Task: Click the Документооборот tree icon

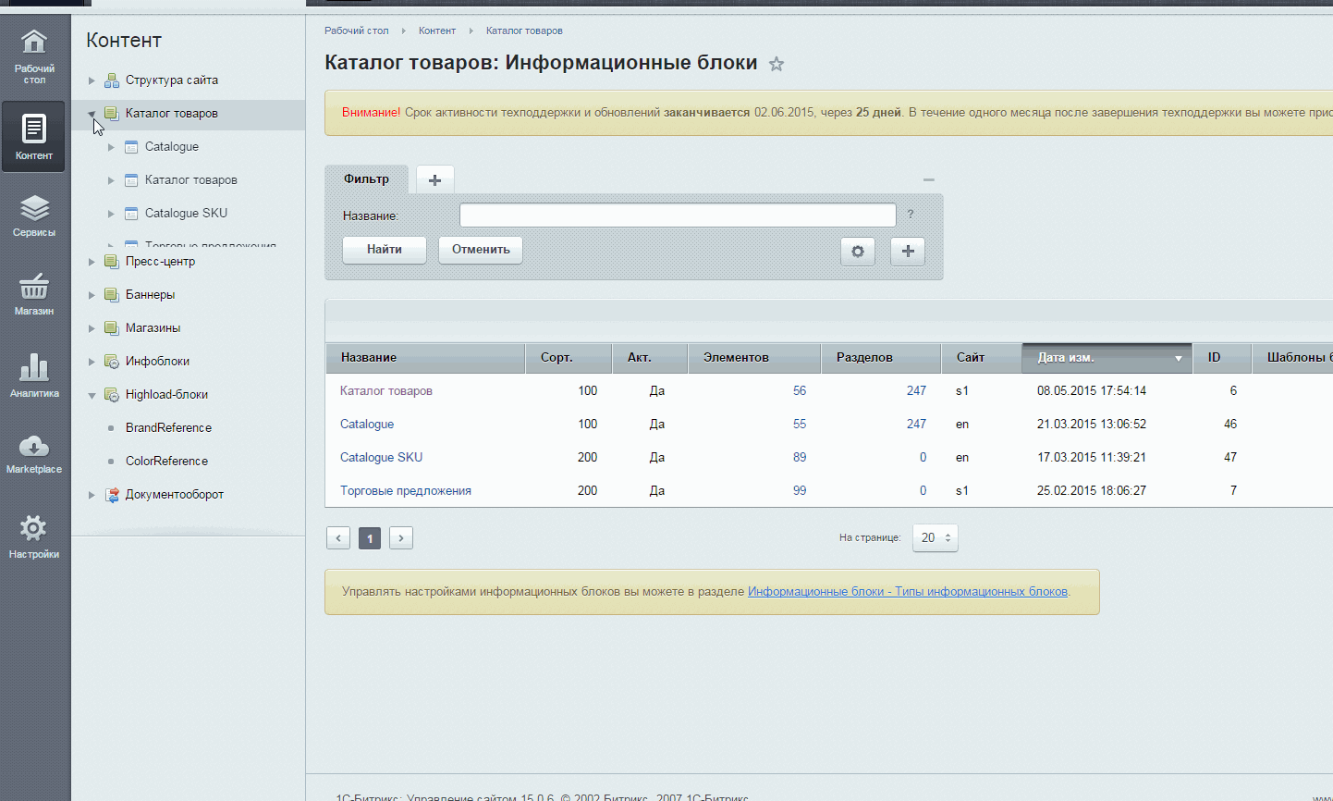Action: point(112,495)
